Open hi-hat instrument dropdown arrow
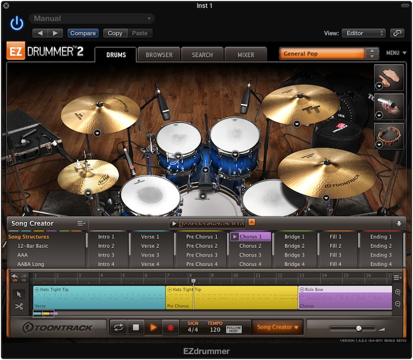The width and height of the screenshot is (413, 360). click(x=88, y=193)
